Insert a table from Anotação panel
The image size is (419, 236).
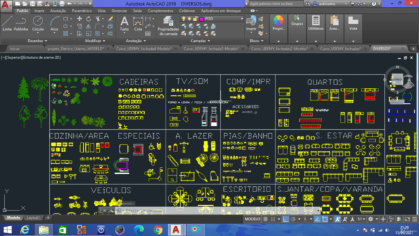(x=148, y=33)
